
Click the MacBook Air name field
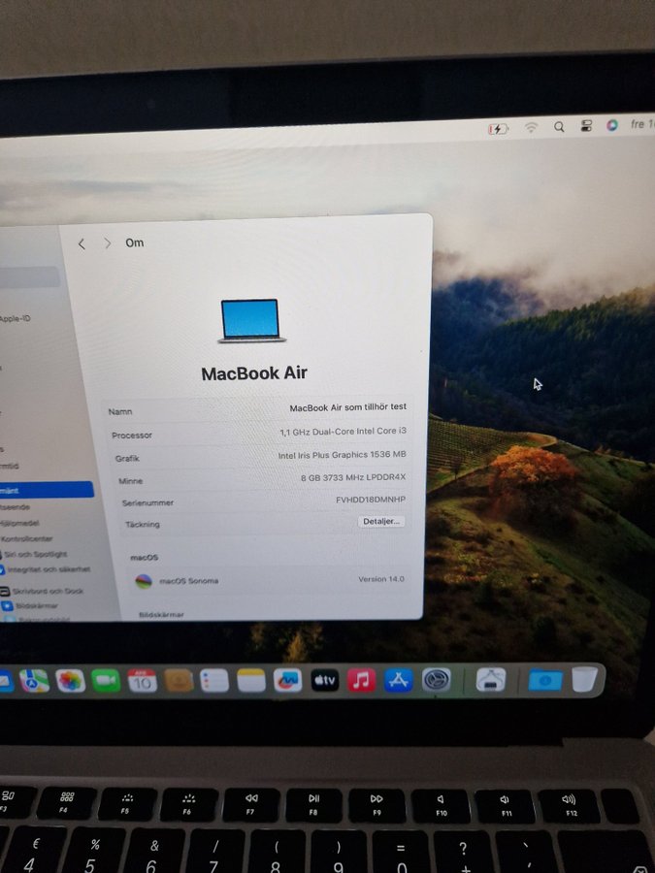pos(347,408)
